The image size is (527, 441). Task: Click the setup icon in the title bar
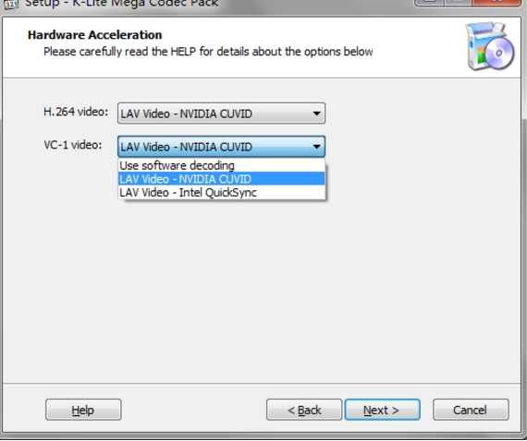point(11,4)
